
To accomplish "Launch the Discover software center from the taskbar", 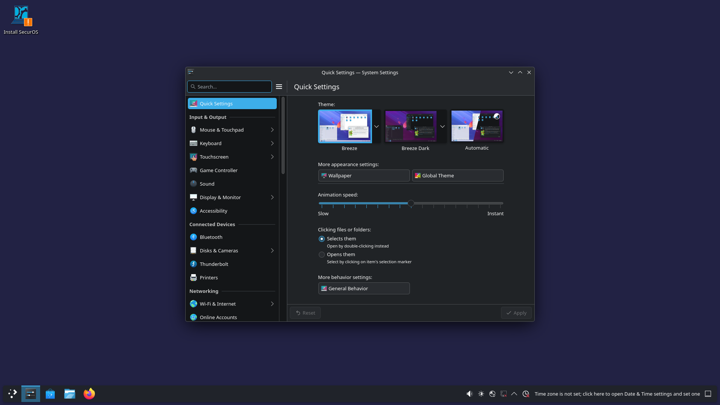I will [x=50, y=394].
